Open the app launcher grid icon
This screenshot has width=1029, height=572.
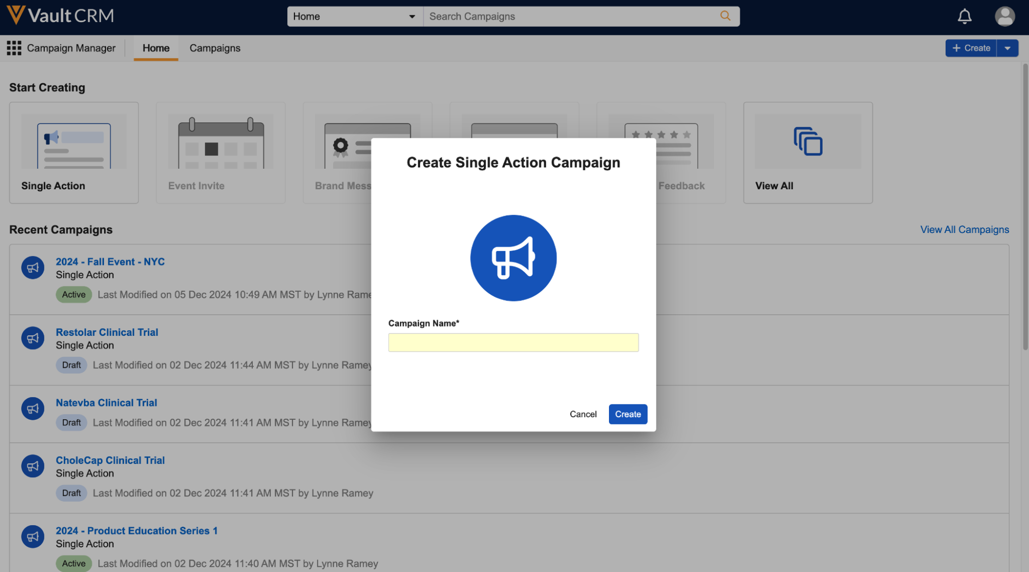(14, 48)
